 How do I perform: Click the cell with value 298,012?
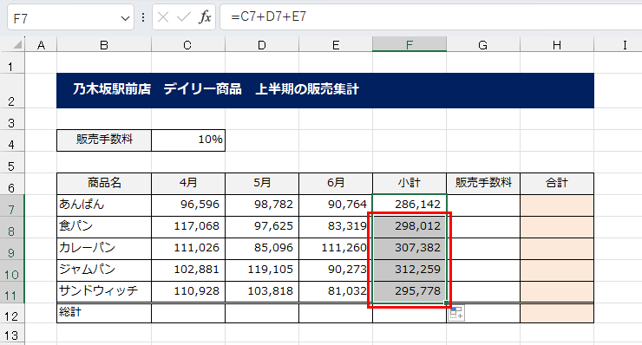(x=409, y=227)
